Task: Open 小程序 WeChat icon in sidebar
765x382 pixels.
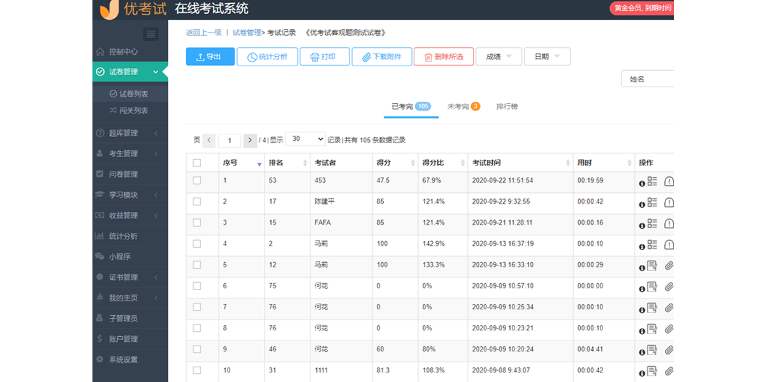Action: pos(99,257)
